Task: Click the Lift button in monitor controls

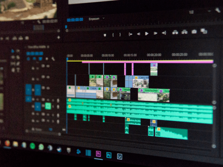Action: (175, 33)
